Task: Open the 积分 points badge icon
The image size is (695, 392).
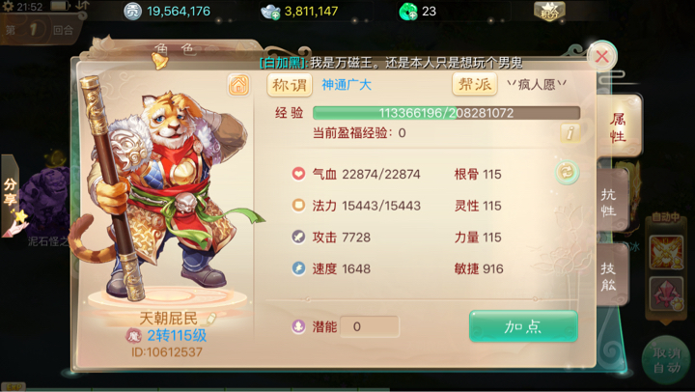Action: click(548, 11)
